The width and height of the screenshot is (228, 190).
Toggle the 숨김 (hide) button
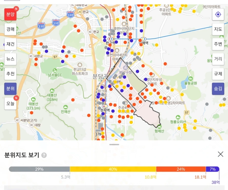pos(218,89)
